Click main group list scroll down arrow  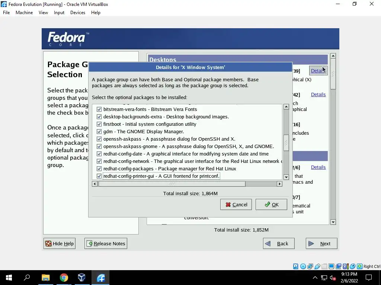[x=333, y=222]
